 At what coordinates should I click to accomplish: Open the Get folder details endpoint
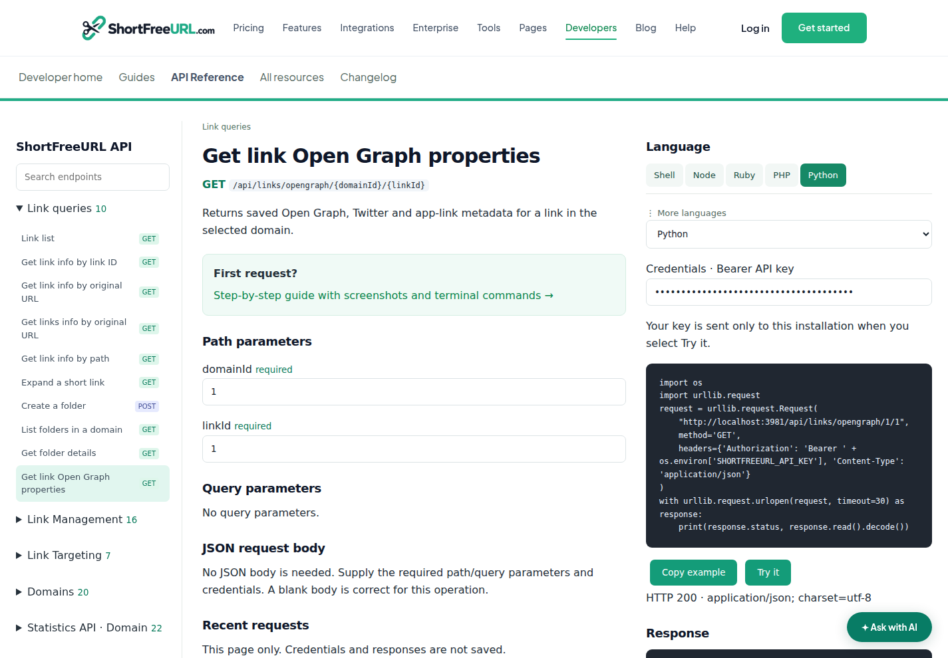tap(92, 453)
